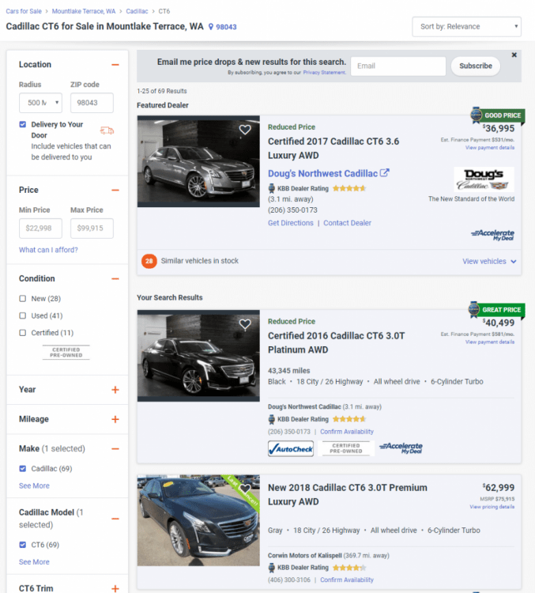The image size is (535, 593).
Task: Click the Good Price badge on 2017 CT6
Action: pos(497,115)
